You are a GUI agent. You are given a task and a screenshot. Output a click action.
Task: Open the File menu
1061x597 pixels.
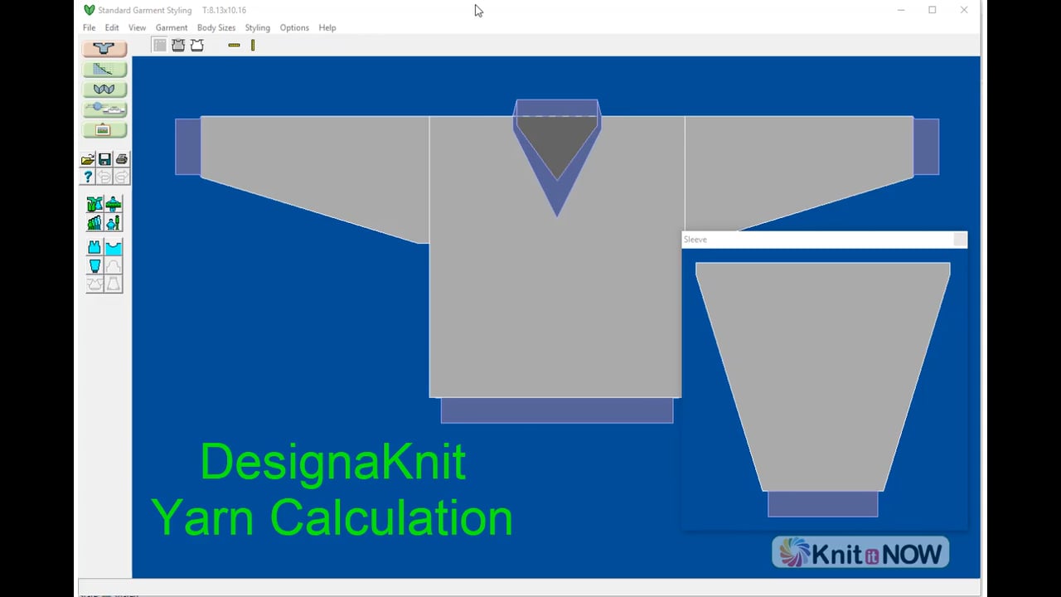tap(89, 27)
